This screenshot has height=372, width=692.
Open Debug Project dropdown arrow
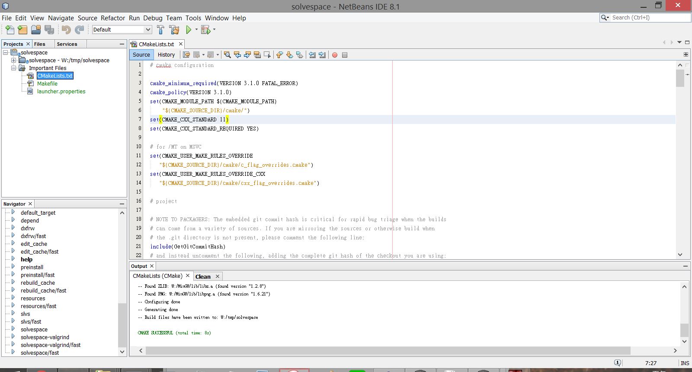214,29
